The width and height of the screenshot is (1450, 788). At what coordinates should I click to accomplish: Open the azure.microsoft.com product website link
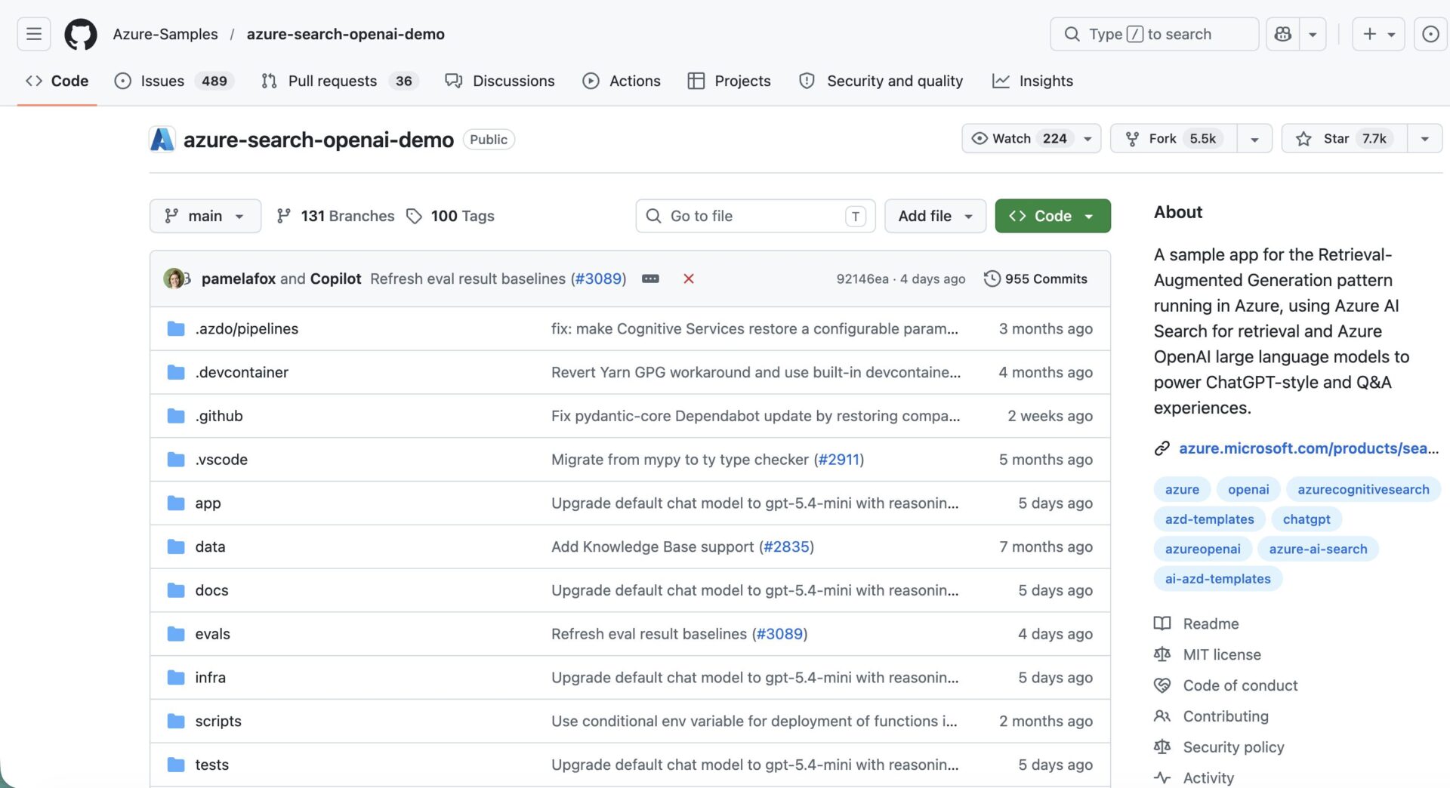click(1309, 448)
